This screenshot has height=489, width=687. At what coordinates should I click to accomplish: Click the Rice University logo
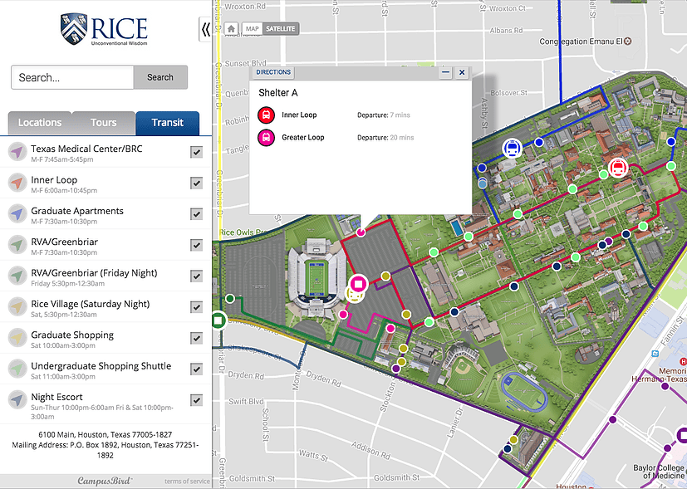click(x=105, y=29)
